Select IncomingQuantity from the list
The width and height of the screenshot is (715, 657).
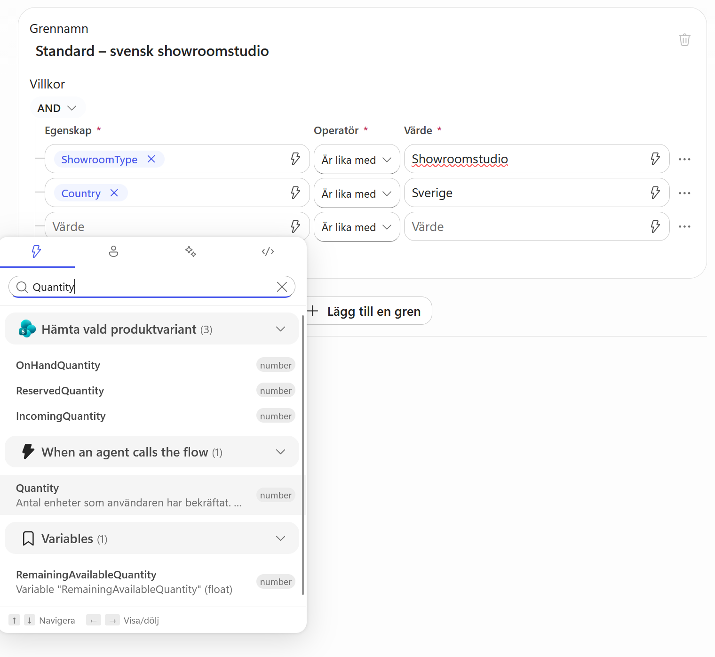tap(152, 416)
